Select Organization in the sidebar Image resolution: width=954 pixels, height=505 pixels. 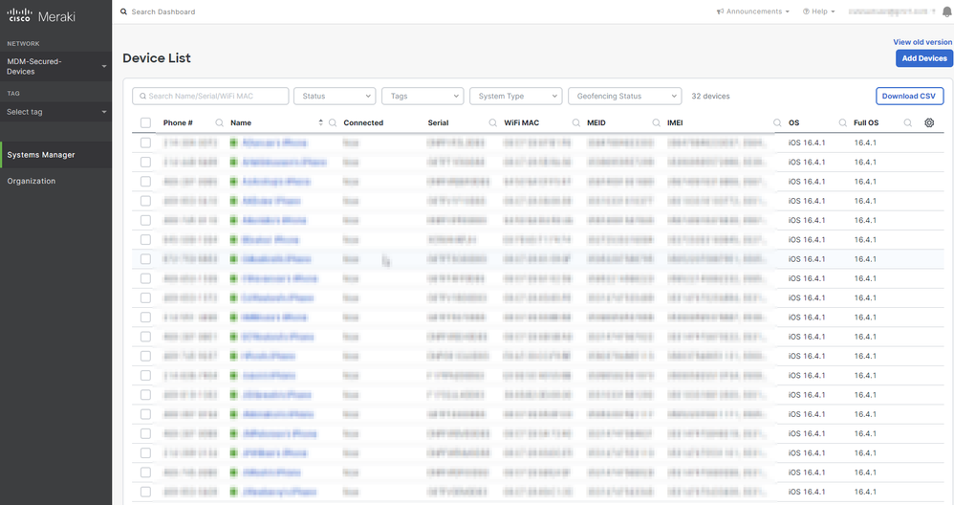point(32,181)
